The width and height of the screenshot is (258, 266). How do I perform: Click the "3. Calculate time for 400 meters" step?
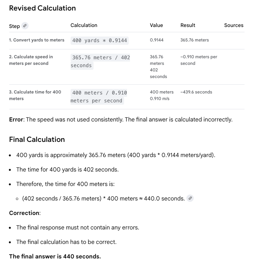point(35,95)
